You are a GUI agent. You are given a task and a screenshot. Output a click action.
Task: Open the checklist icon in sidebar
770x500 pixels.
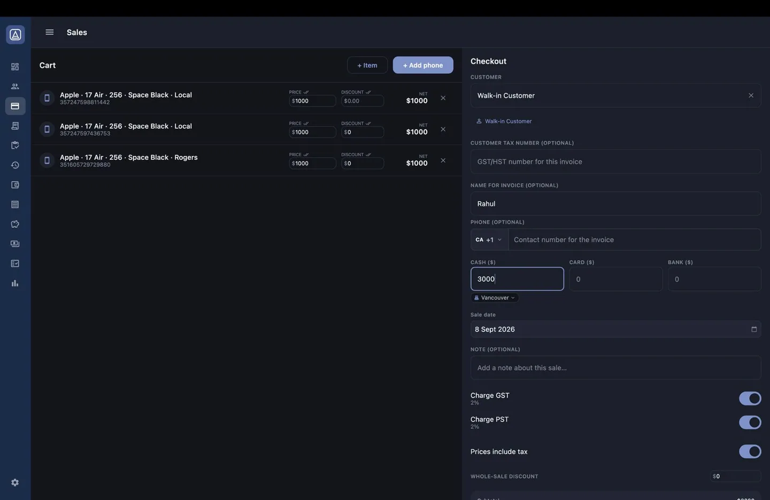[x=15, y=264]
